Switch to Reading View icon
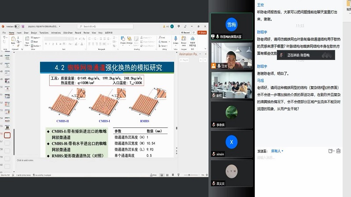This screenshot has width=351, height=197. pos(173,175)
